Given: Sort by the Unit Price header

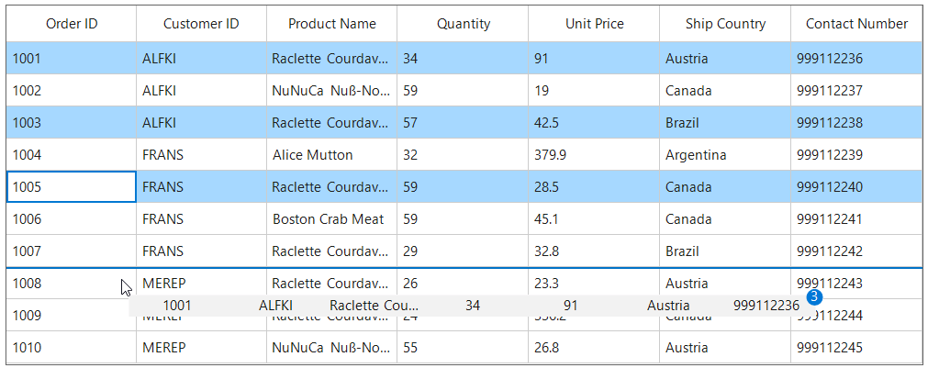Looking at the screenshot, I should [594, 24].
